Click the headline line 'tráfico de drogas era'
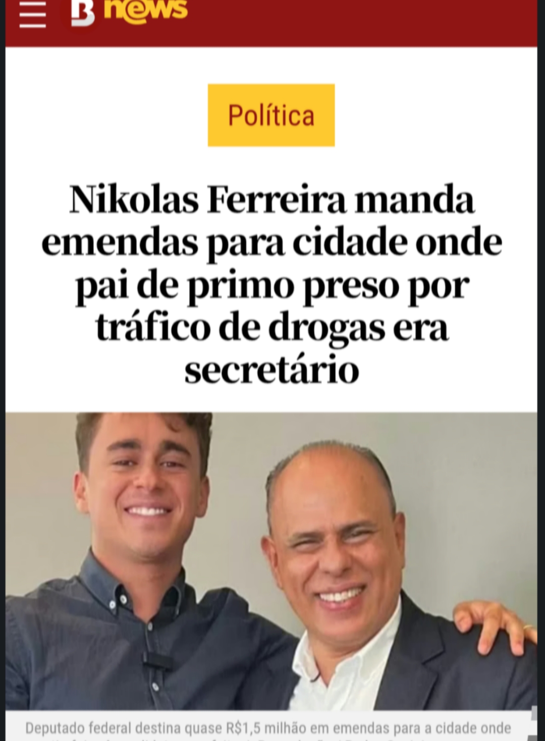 [271, 328]
